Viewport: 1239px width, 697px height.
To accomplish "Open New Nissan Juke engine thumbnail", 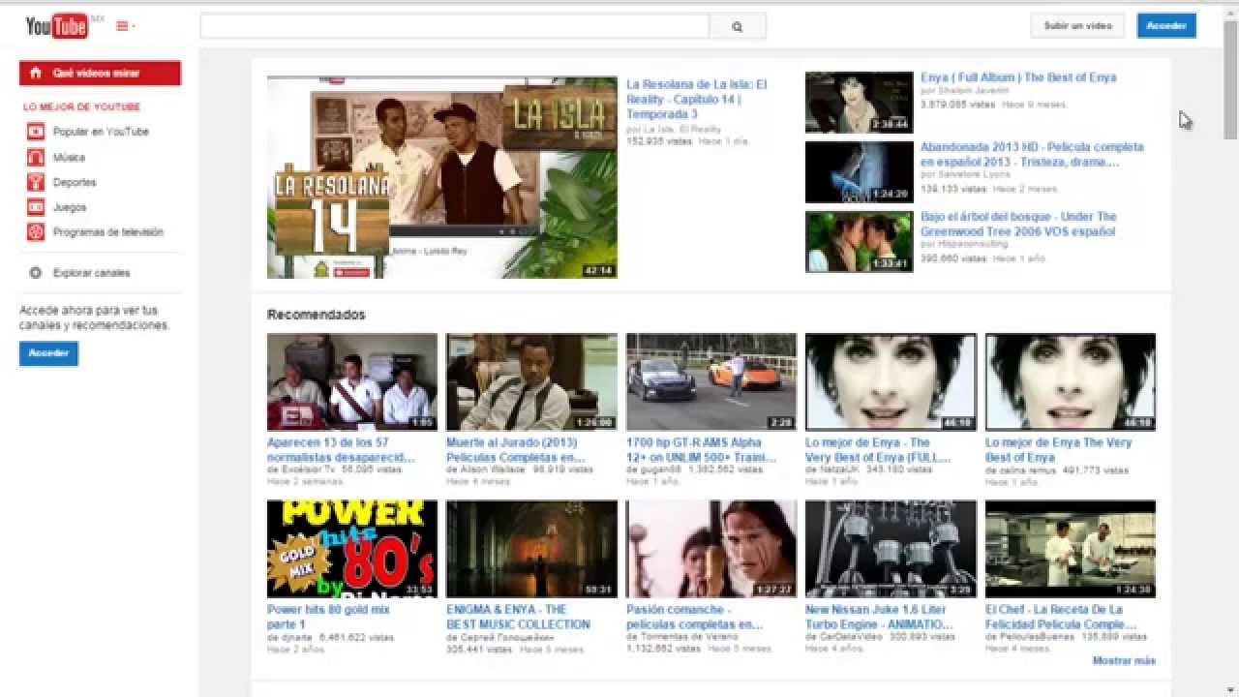I will coord(891,549).
